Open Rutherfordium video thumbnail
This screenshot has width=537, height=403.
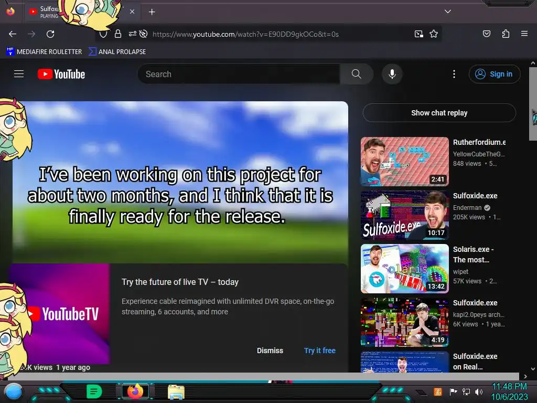click(404, 162)
